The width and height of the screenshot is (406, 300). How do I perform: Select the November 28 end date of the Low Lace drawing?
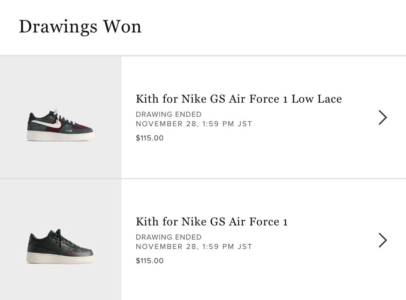point(194,124)
